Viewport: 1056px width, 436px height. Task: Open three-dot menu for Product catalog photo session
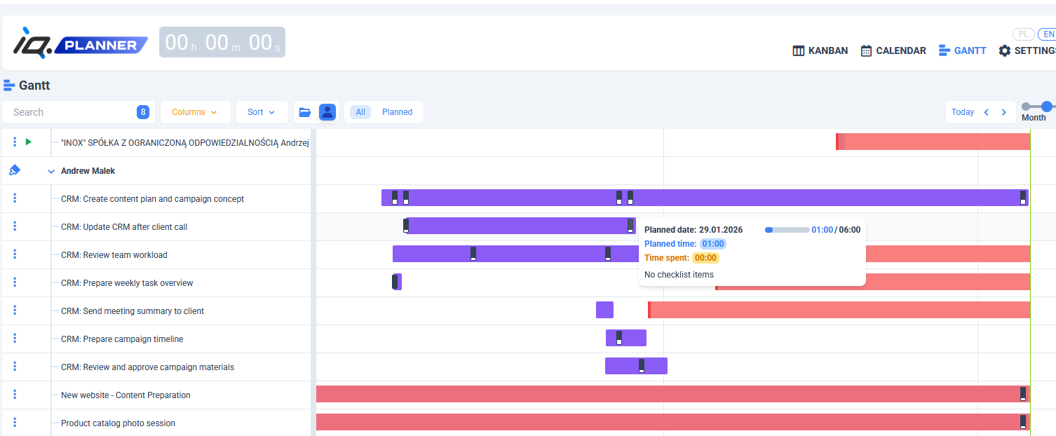pyautogui.click(x=15, y=423)
